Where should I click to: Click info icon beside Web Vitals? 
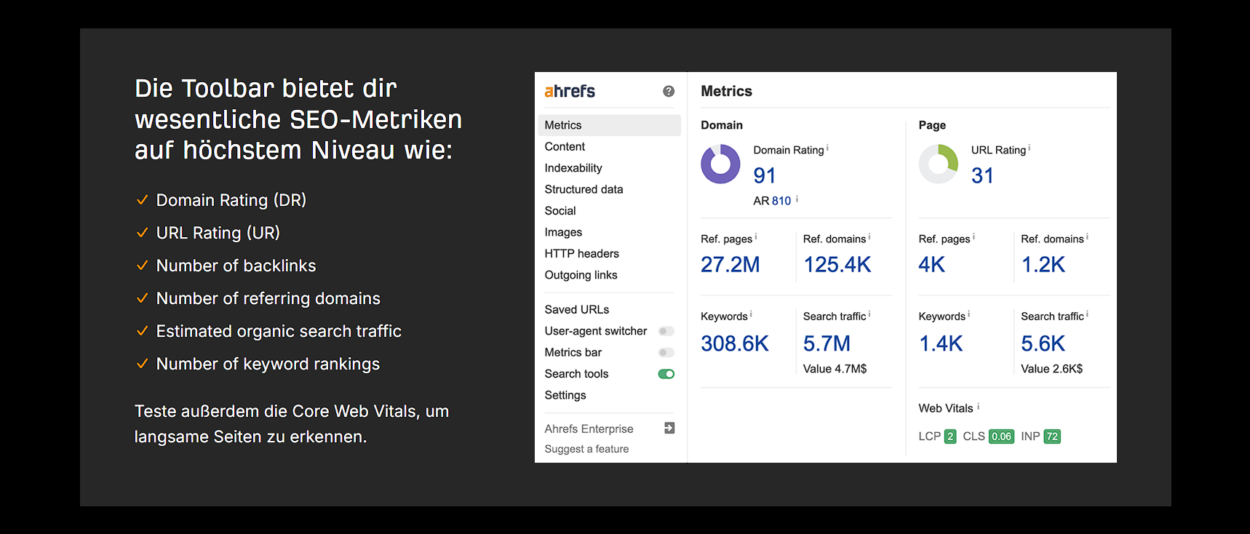[979, 407]
